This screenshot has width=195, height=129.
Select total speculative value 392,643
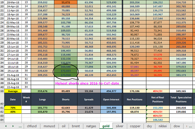point(181,71)
